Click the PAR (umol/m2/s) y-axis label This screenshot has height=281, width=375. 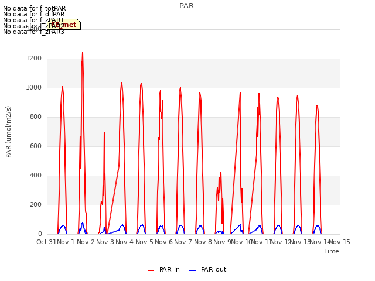(x=8, y=132)
